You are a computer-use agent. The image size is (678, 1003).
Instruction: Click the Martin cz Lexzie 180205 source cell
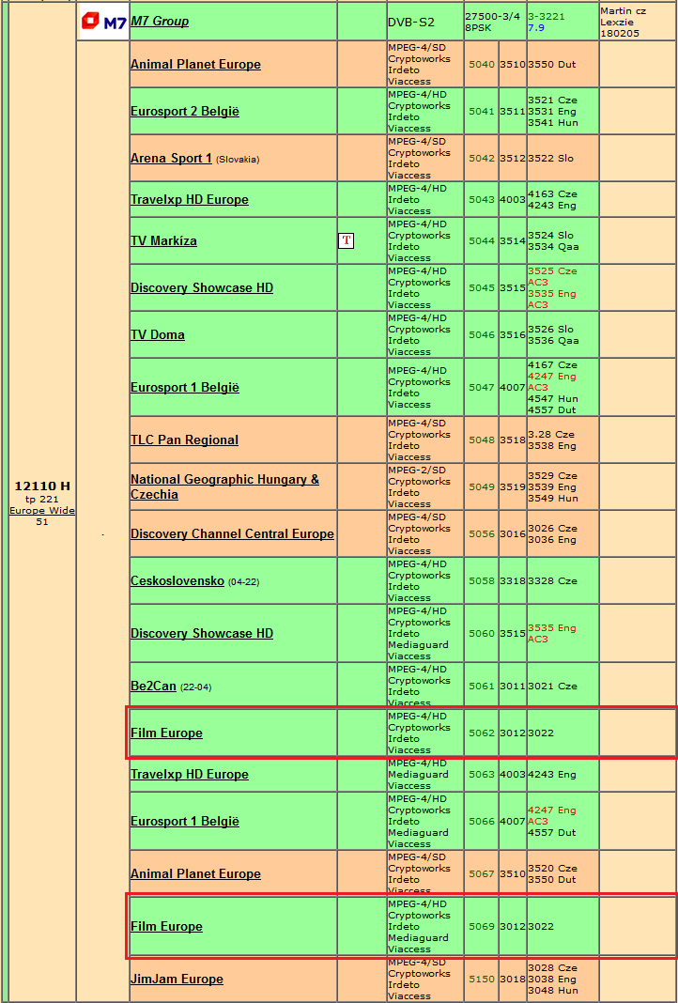point(638,21)
